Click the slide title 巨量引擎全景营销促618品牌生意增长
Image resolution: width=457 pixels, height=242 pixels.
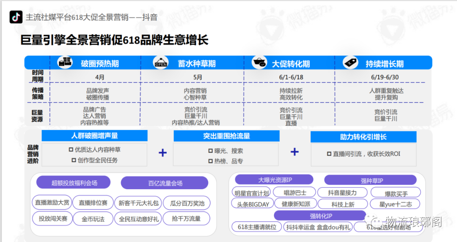(x=114, y=40)
